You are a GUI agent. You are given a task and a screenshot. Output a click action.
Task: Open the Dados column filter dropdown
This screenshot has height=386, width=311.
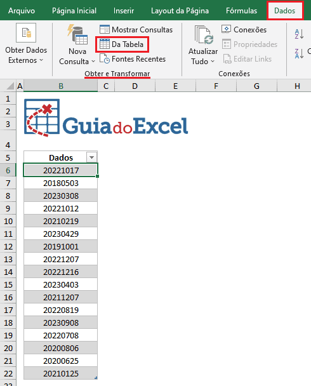(91, 157)
